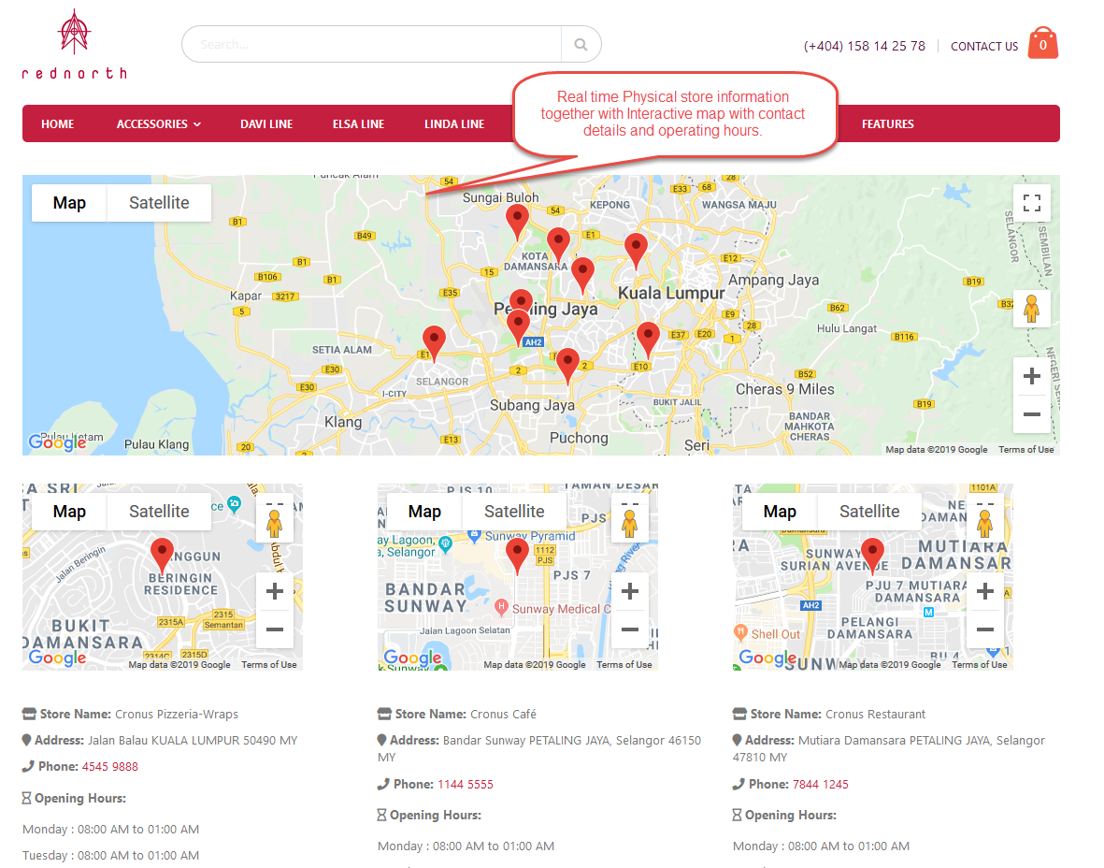Switch Pizzeria-Wraps map to Satellite
1104x868 pixels.
coord(159,512)
